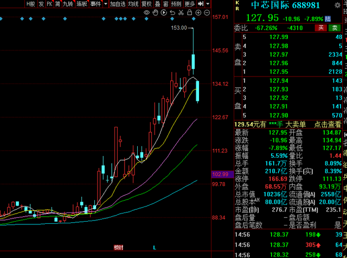The width and height of the screenshot is (347, 258).
Task: Open dropdown arrow at toolbar right end
Action: (x=208, y=4)
